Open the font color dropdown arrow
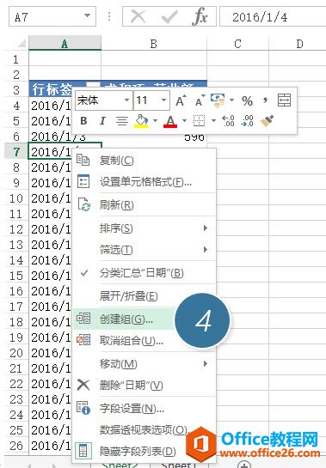The image size is (326, 468). [184, 121]
